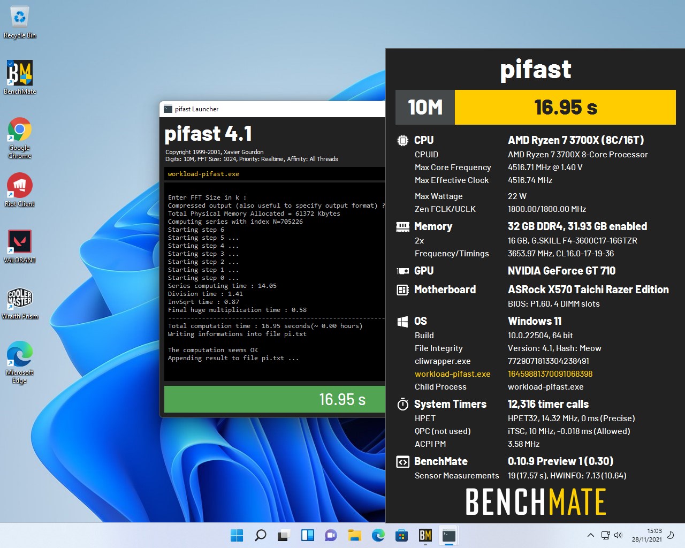The image size is (685, 548).
Task: Open Microsoft Edge from taskbar
Action: tap(378, 535)
